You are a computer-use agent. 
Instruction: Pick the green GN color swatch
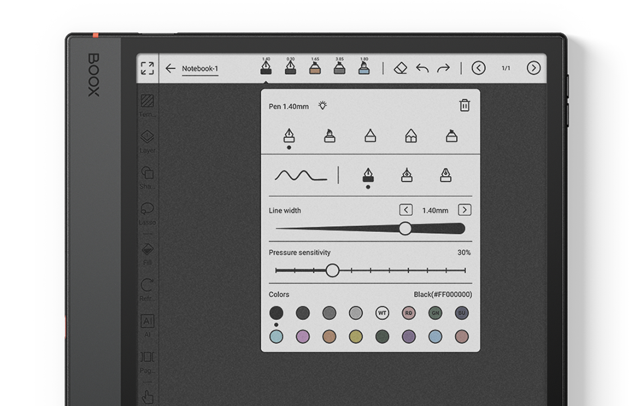[x=435, y=313]
